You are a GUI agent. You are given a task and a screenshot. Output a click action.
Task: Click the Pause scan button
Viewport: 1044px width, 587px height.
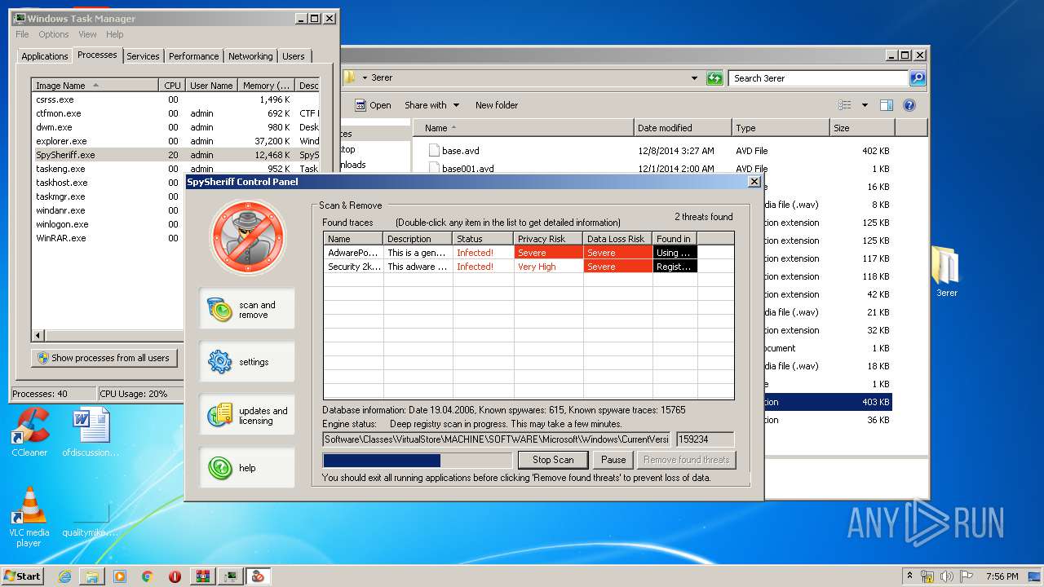pos(613,460)
